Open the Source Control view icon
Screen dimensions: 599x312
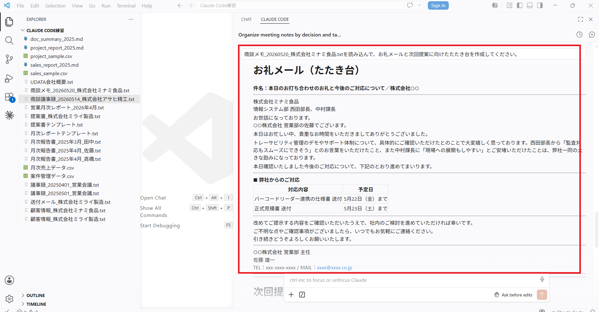9,59
